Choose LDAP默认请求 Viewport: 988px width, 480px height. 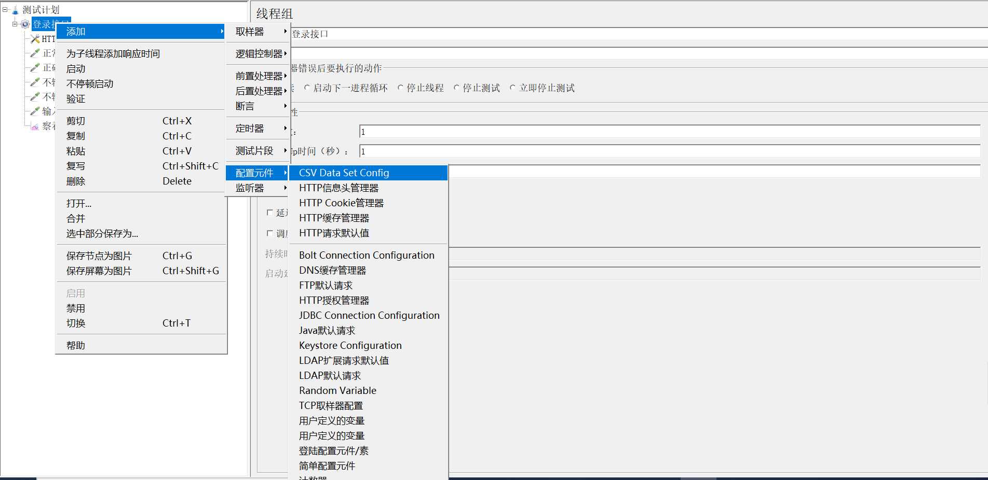coord(368,375)
